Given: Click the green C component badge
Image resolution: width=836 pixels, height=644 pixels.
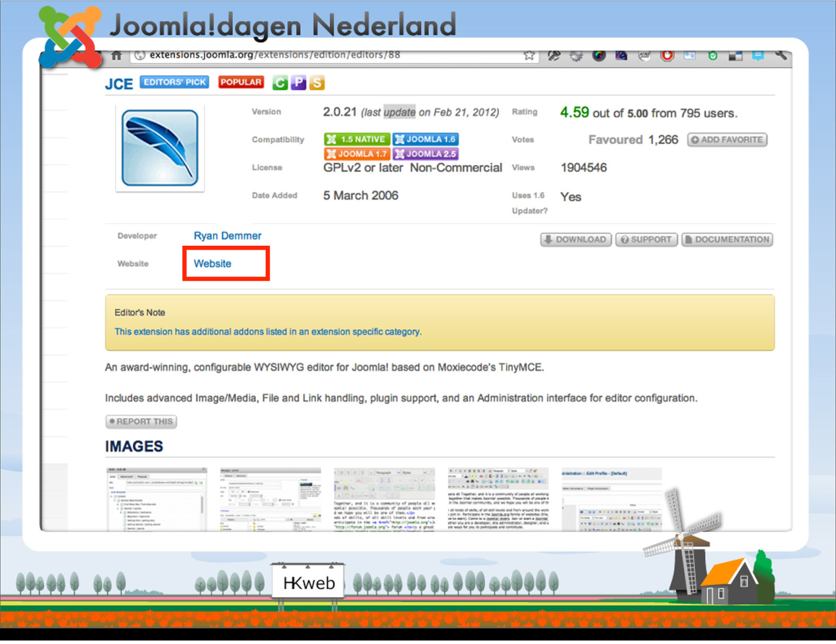Looking at the screenshot, I should [x=280, y=83].
